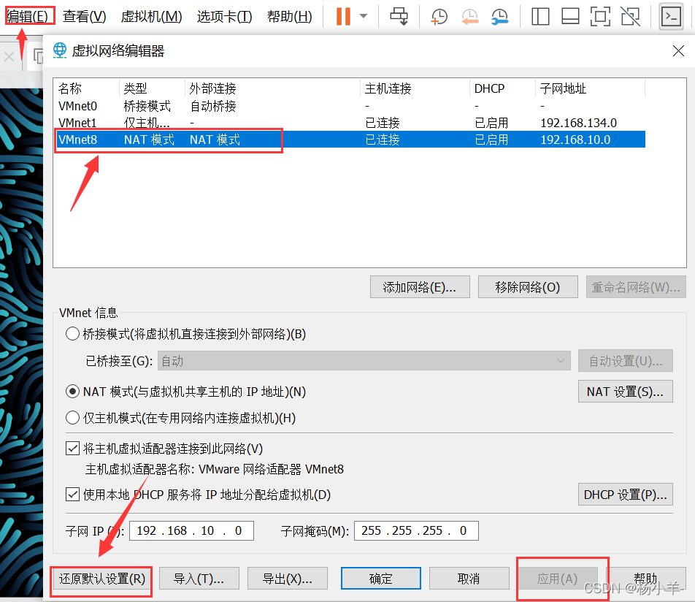
Task: Take a snapshot of the virtual machine
Action: click(x=439, y=15)
